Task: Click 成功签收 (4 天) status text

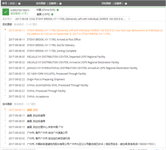Action: pos(19,14)
